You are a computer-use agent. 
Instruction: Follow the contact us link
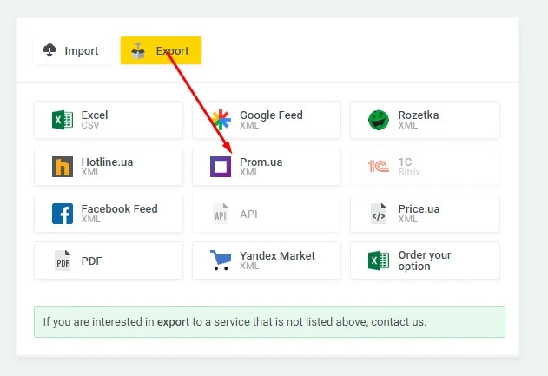tap(398, 322)
